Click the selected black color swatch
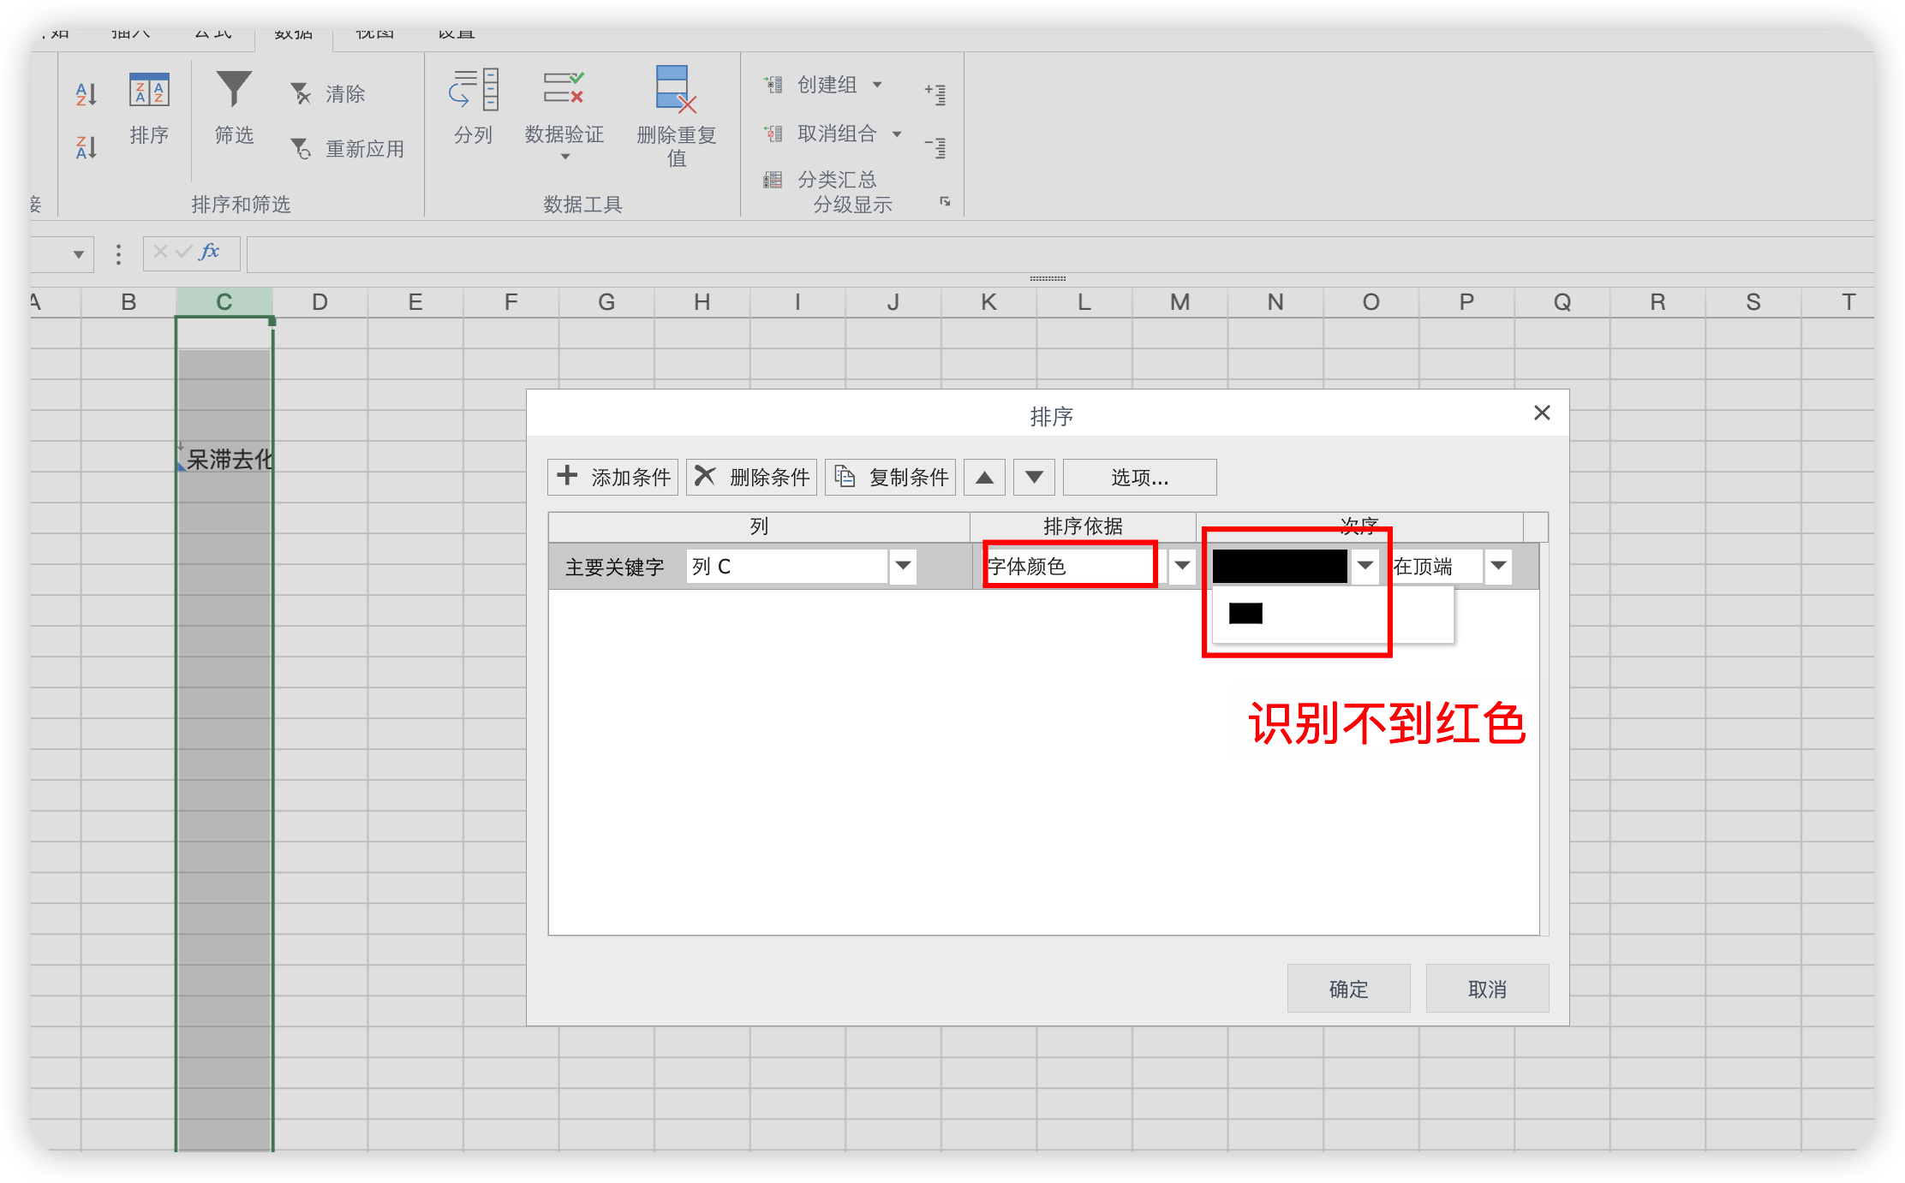This screenshot has width=1905, height=1183. tap(1280, 566)
